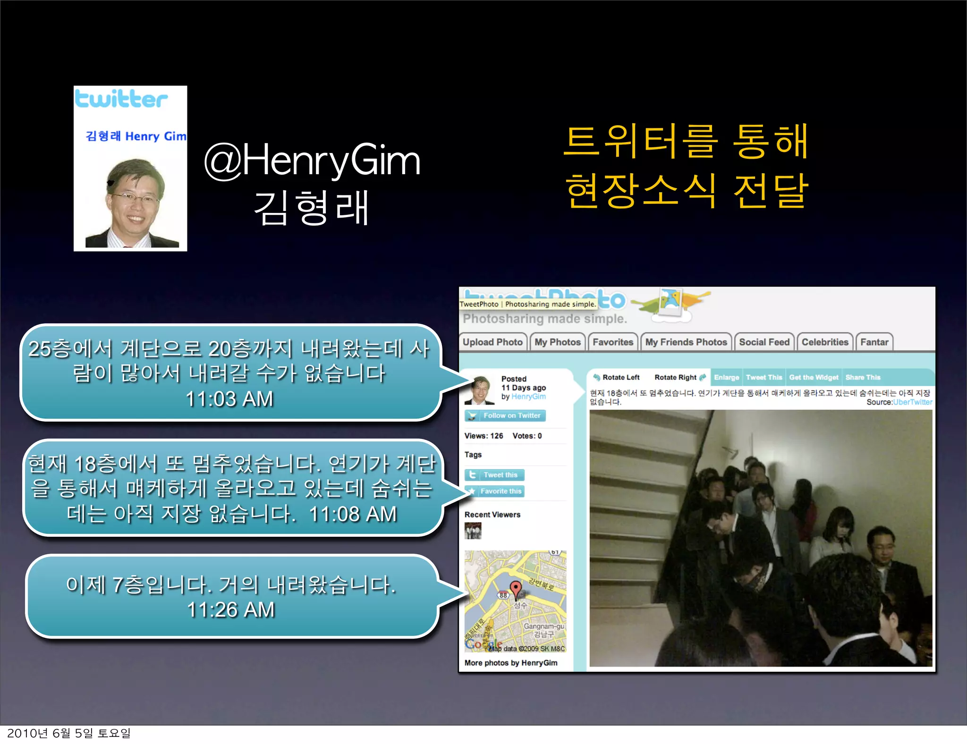Click the Enlarge button above photo
The width and height of the screenshot is (967, 744).
click(x=726, y=377)
